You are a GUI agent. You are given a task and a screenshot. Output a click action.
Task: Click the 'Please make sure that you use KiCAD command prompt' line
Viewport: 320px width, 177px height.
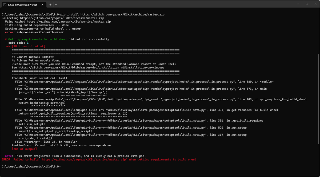[94, 64]
